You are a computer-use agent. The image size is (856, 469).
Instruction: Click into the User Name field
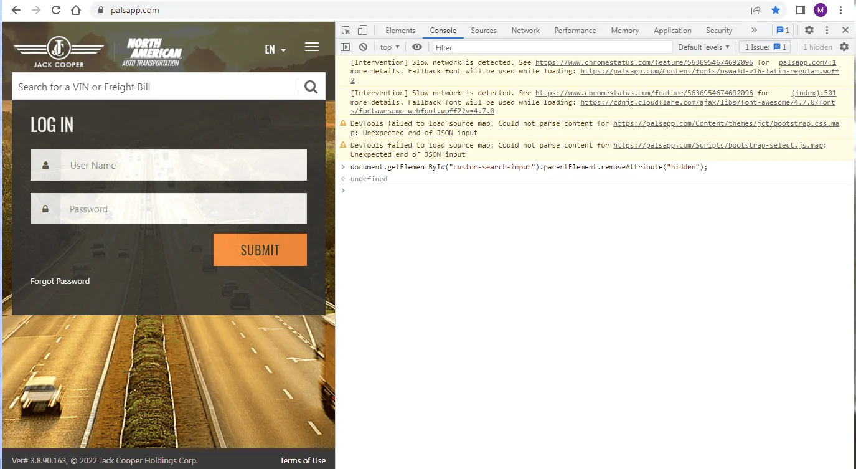click(x=183, y=166)
